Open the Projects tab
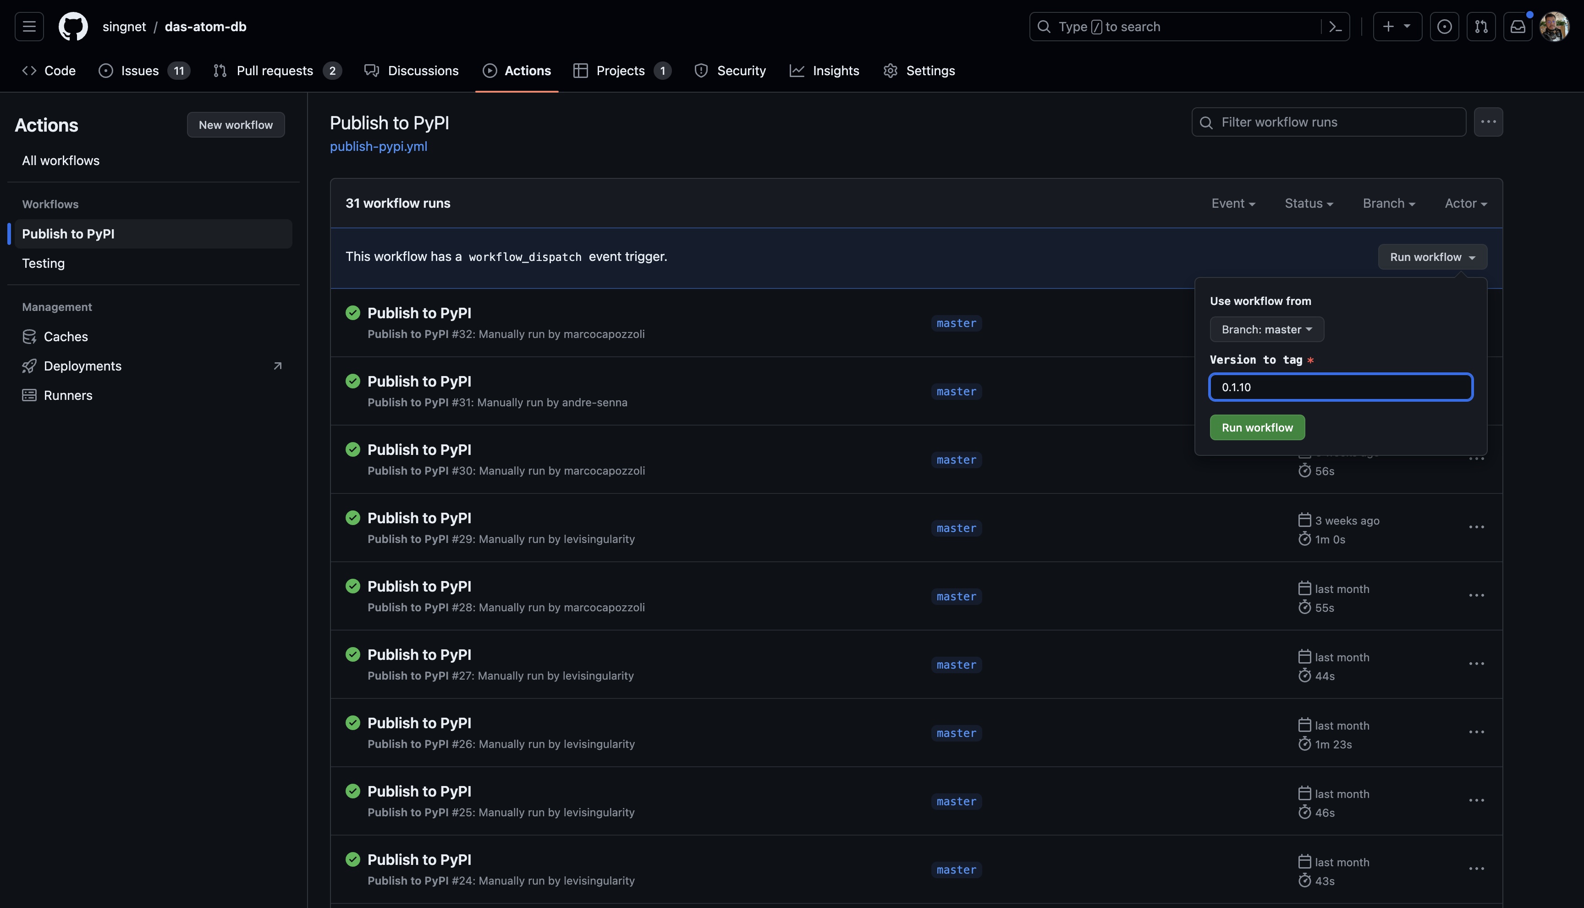Viewport: 1584px width, 908px height. (622, 71)
